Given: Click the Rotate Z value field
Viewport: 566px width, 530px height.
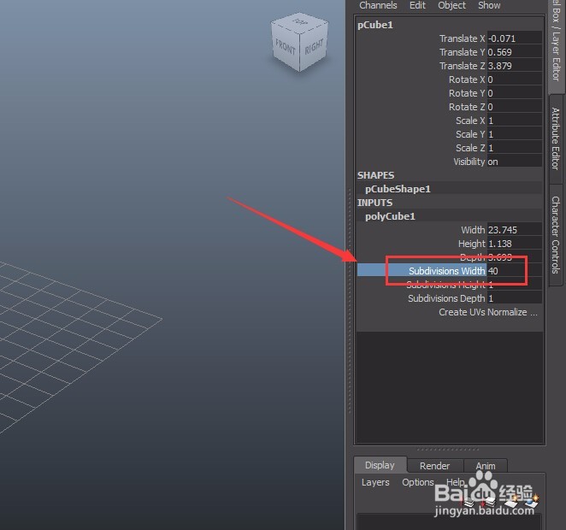Looking at the screenshot, I should (x=515, y=107).
